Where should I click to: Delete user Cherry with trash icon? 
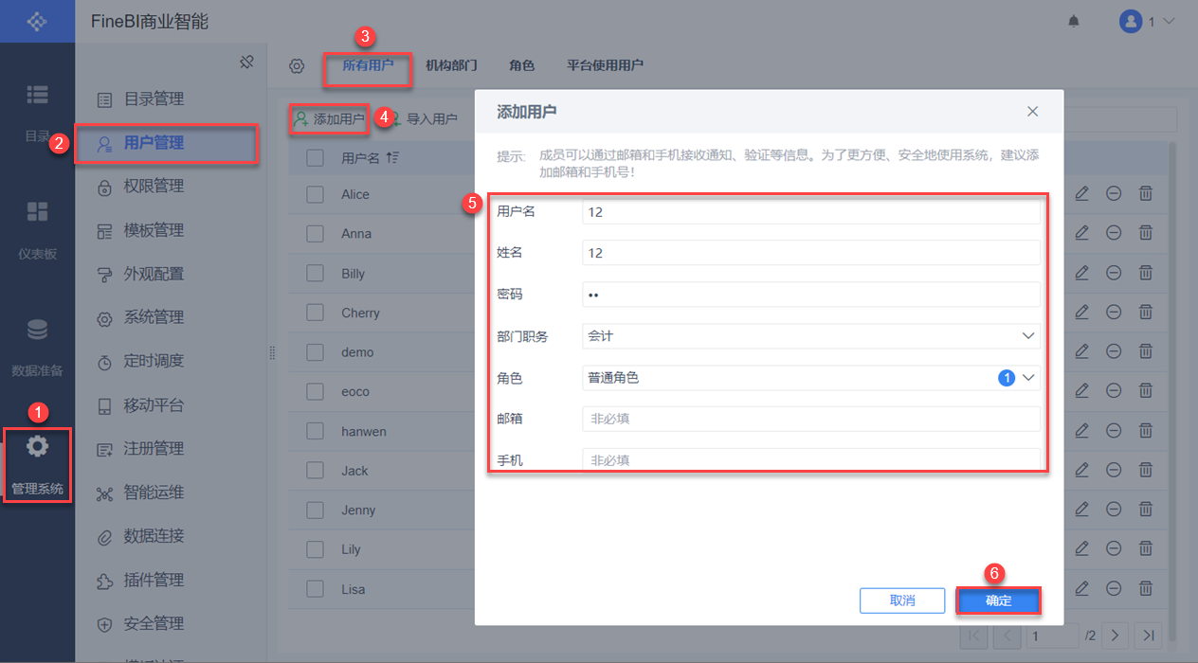click(1145, 312)
